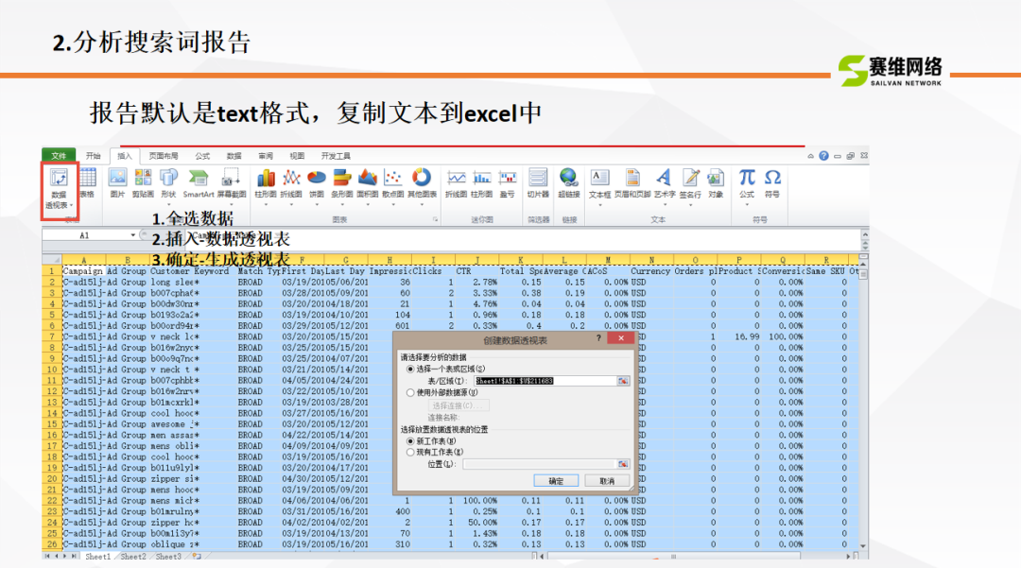
Task: Click 取消 in the pivot table dialog
Action: tap(607, 481)
